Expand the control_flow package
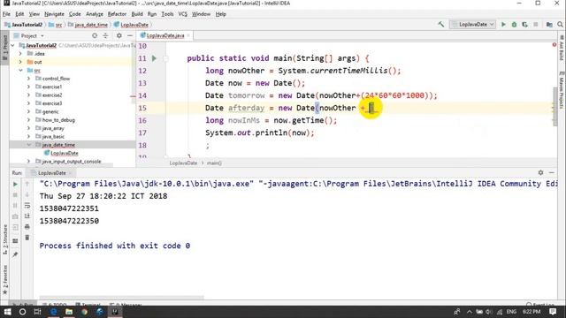The width and height of the screenshot is (566, 318). (28, 79)
